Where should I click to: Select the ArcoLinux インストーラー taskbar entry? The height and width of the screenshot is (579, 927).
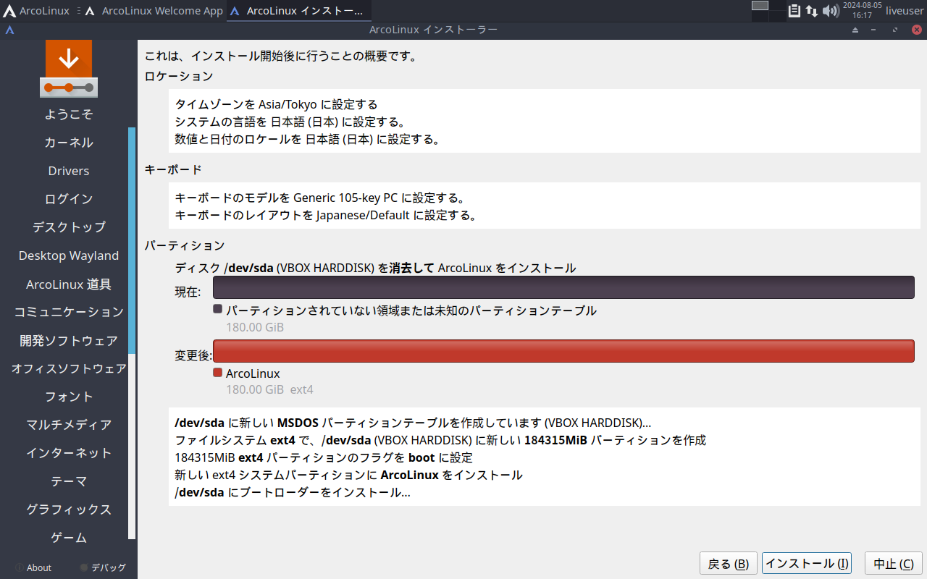(299, 11)
